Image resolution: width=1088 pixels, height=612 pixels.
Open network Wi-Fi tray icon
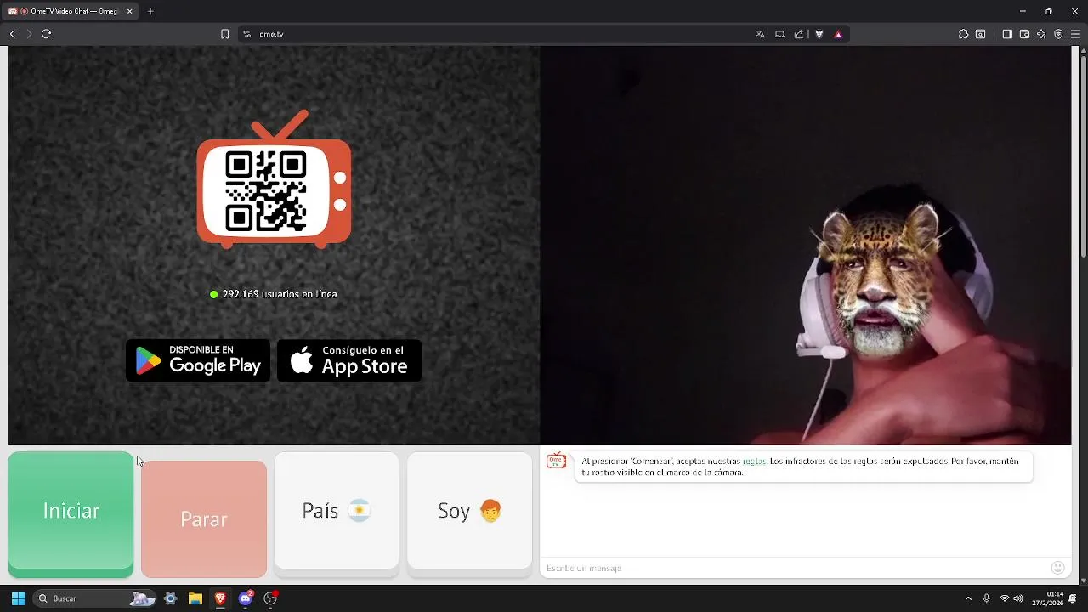pos(1005,598)
